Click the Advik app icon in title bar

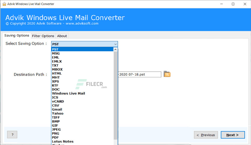pyautogui.click(x=4, y=4)
